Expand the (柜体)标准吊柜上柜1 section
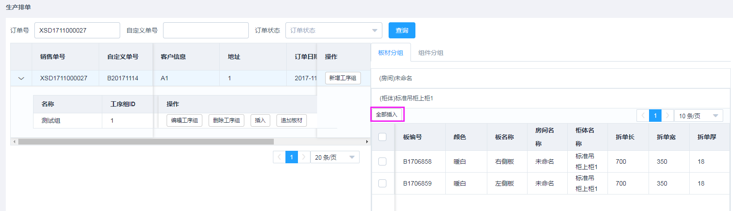Viewport: 733px width, 211px height. 551,98
